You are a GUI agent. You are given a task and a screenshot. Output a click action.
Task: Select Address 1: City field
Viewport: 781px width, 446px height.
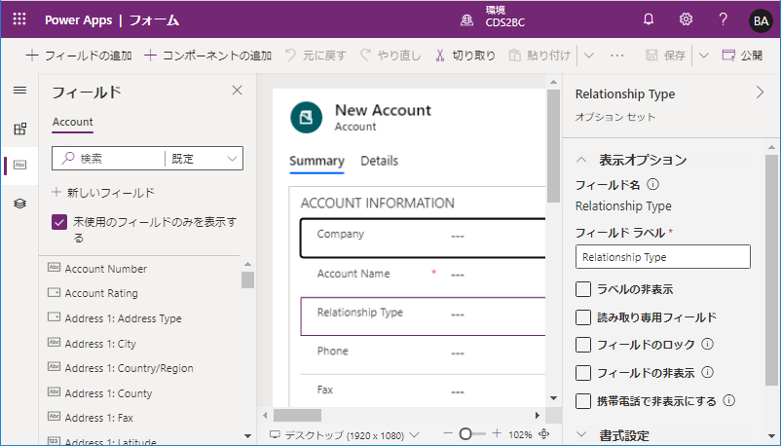pos(100,344)
